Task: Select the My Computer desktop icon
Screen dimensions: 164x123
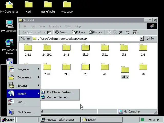Action: tap(9, 26)
